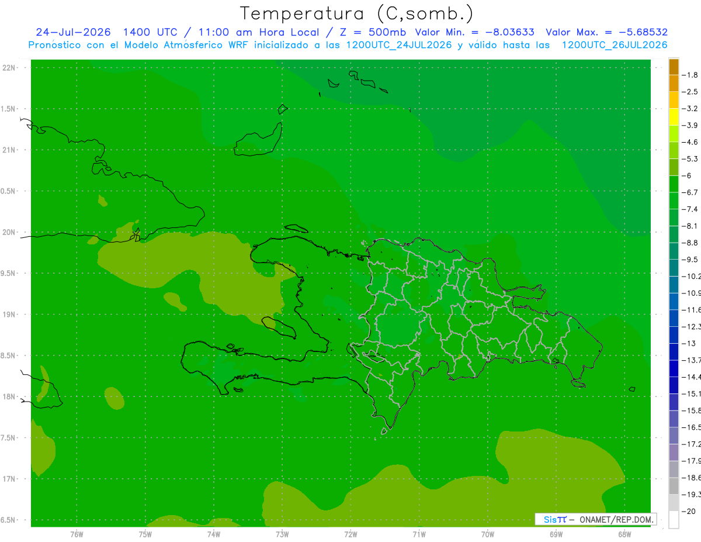Click the "-5.3" color scale label

(x=690, y=159)
